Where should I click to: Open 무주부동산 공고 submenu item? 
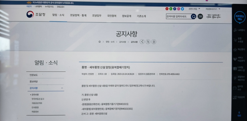[38, 99]
